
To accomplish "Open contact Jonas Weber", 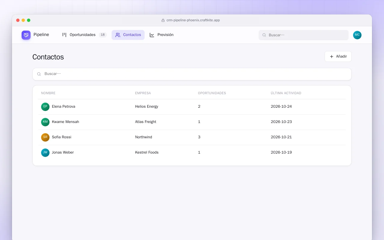I will point(63,152).
